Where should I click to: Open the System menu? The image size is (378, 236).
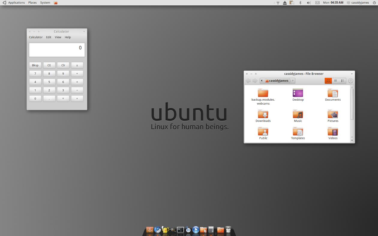(x=45, y=3)
